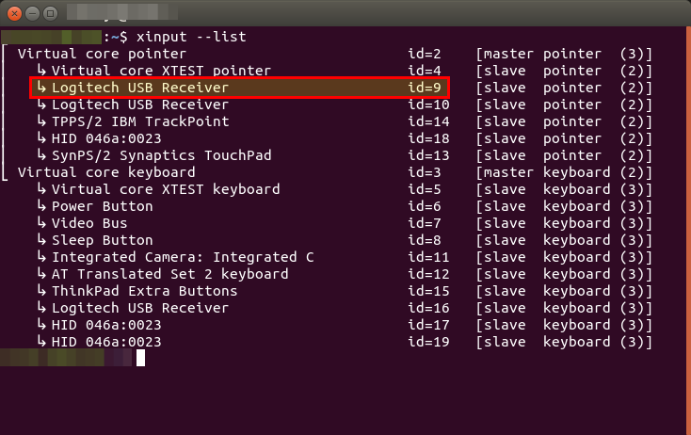The width and height of the screenshot is (691, 435).
Task: Click the 'Virtual core XTEST pointer' entry
Action: (x=161, y=71)
